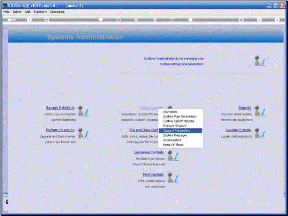The image size is (288, 216).
Task: Choose System Main Parameters from popup menu
Action: pyautogui.click(x=180, y=117)
